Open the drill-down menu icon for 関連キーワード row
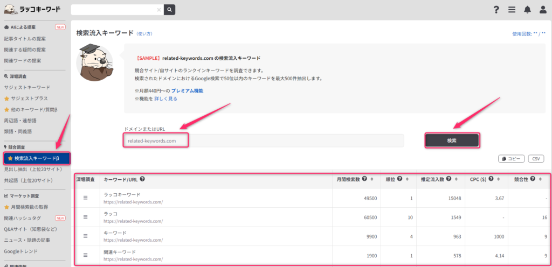Image resolution: width=552 pixels, height=267 pixels. 85,255
